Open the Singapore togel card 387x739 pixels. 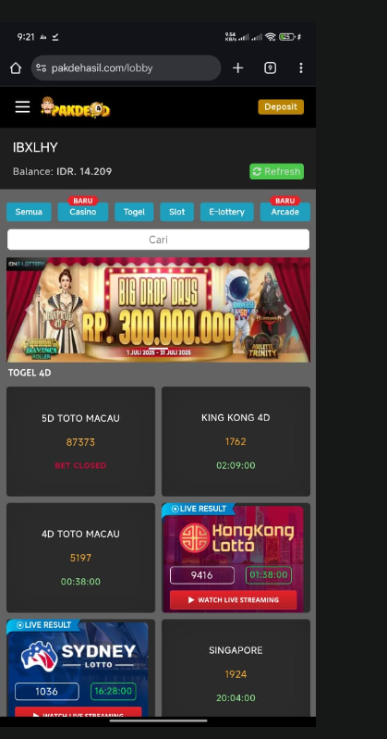pyautogui.click(x=236, y=669)
